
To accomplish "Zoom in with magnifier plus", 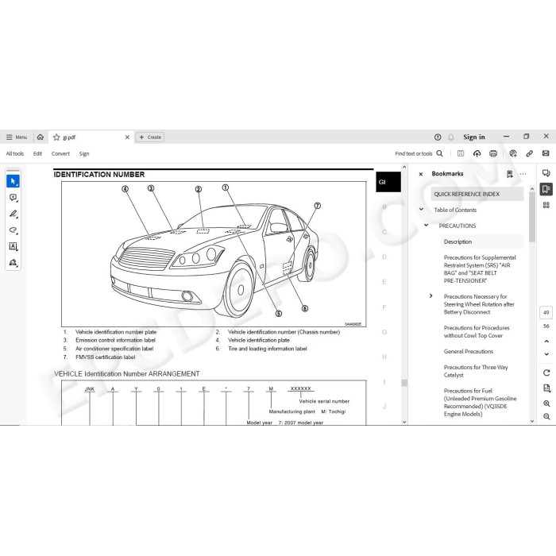I will point(546,403).
